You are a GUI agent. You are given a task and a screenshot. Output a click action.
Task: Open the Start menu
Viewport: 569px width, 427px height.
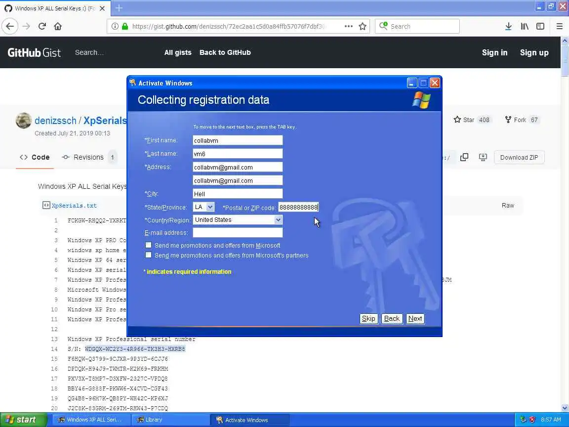(x=24, y=420)
